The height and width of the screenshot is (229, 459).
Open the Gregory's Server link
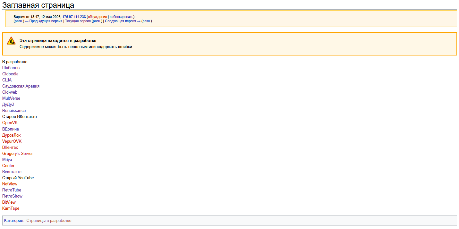click(17, 153)
